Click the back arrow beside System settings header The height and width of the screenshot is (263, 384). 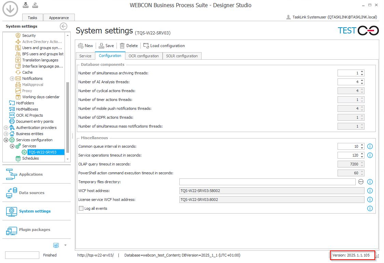click(x=64, y=26)
